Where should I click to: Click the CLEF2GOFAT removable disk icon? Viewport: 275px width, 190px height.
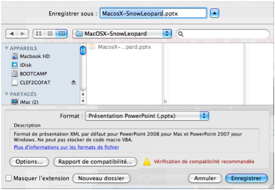[x=15, y=82]
